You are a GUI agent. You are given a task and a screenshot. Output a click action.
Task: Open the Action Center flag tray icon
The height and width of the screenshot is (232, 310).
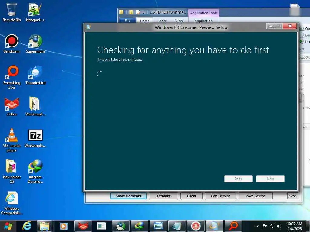coord(265,226)
